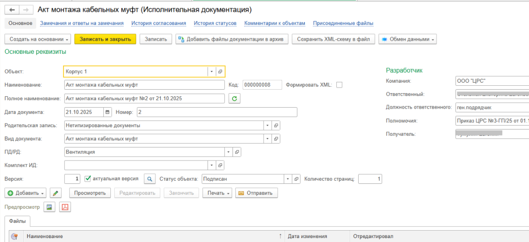Open PDF preview icon in Предпросмотр
This screenshot has height=242, width=529.
65,207
